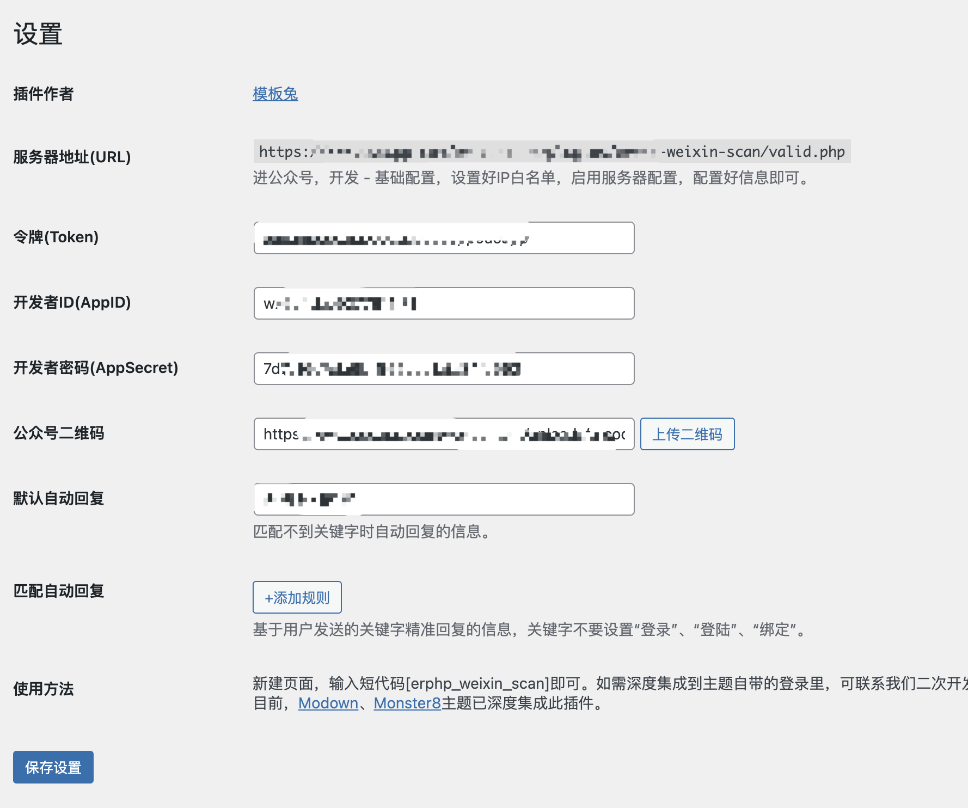Viewport: 968px width, 808px height.
Task: Click the 开发者密码(AppSecret) label
Action: [96, 368]
